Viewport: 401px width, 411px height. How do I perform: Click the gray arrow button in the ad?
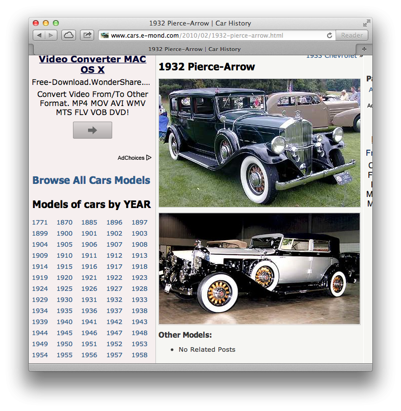click(93, 130)
